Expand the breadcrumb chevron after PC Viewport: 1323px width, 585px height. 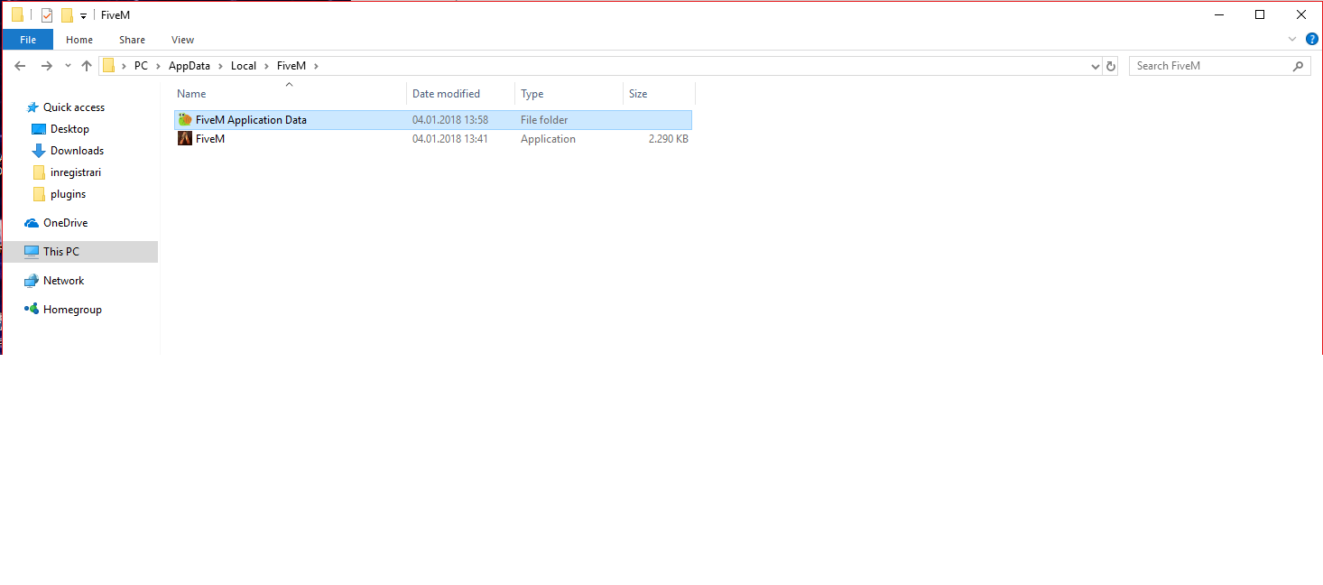[x=158, y=66]
